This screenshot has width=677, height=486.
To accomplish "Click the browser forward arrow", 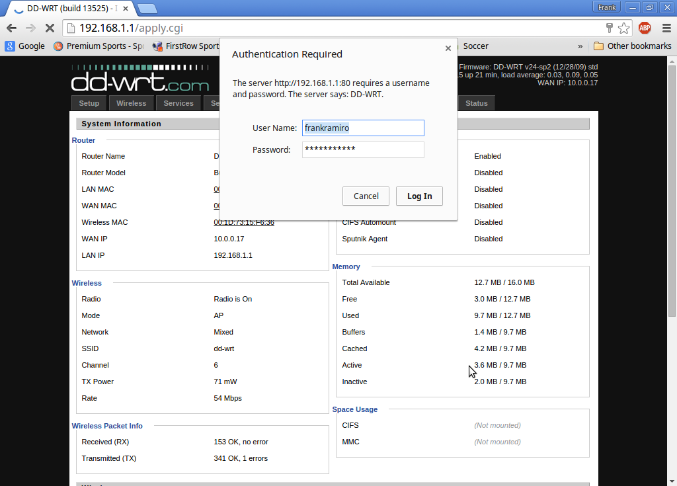I will click(30, 28).
